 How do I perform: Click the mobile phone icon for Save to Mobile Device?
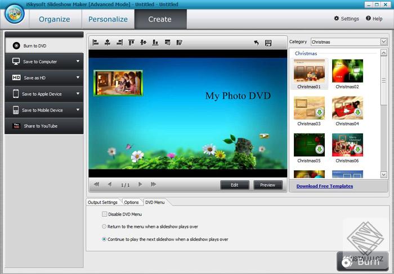pos(16,110)
